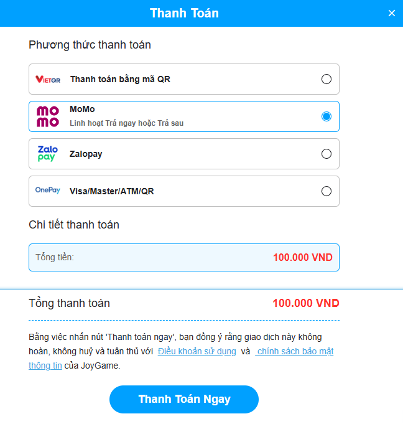Click the 'Tổng thanh toán' 100.000 VND amount

click(x=305, y=303)
